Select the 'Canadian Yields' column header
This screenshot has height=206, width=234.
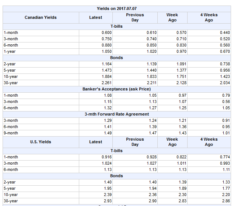pos(41,17)
